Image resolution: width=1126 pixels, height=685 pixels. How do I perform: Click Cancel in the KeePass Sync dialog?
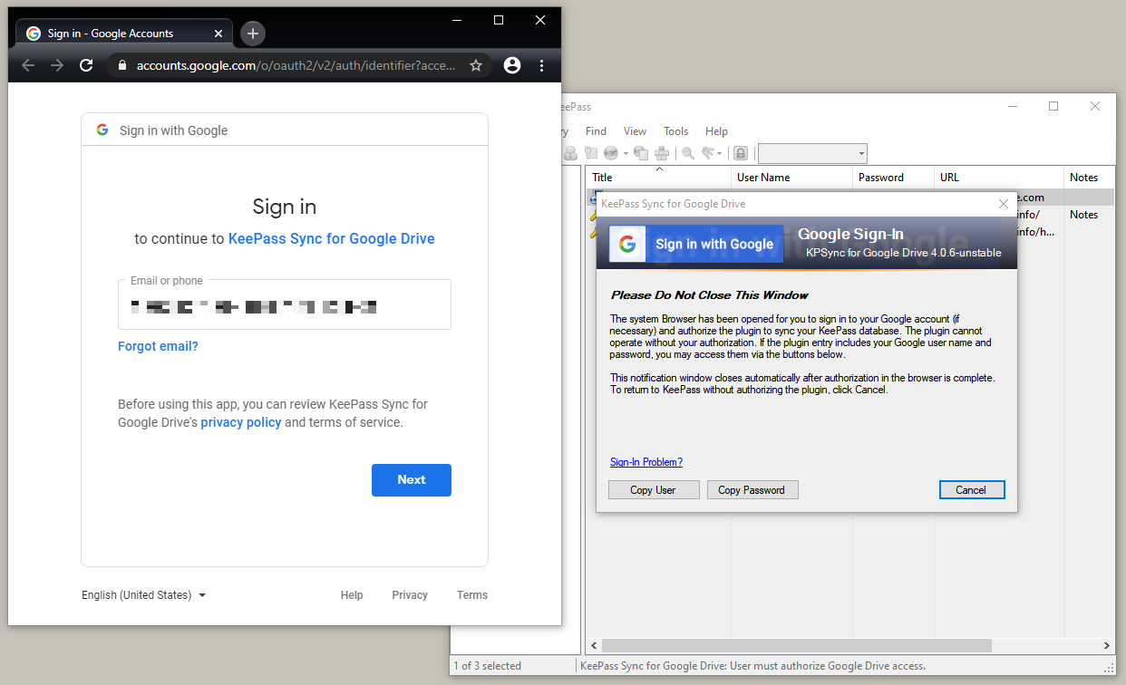pos(971,490)
